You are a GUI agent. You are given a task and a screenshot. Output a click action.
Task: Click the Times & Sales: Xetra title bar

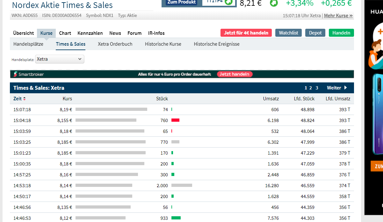point(182,88)
